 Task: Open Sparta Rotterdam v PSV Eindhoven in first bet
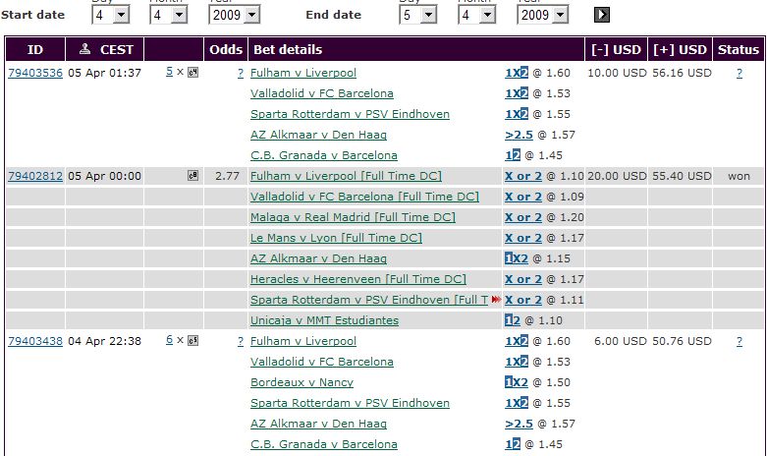tap(350, 114)
